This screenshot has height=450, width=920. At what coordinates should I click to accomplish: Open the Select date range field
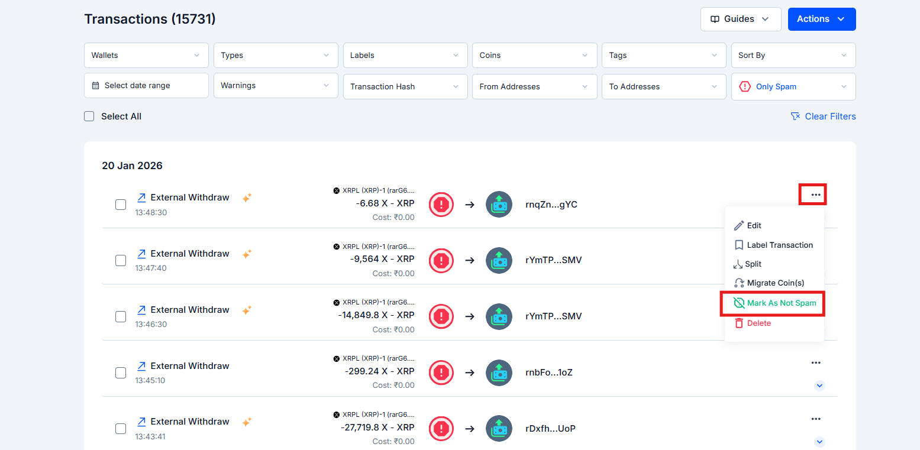pos(146,86)
